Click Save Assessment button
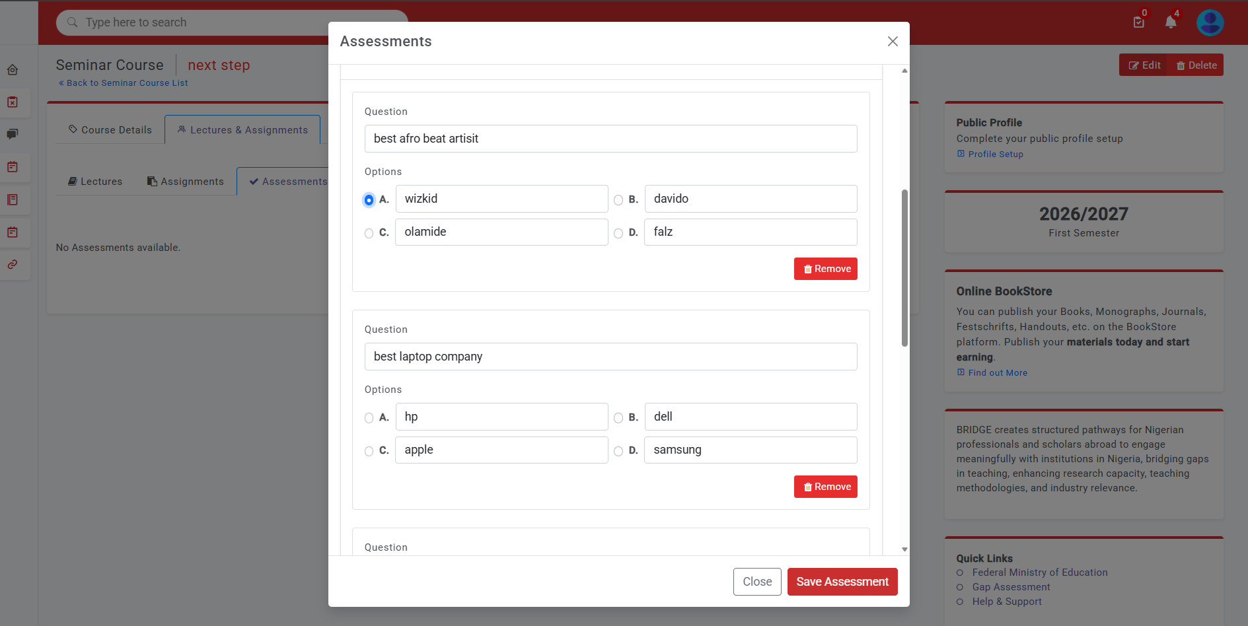1248x626 pixels. (x=842, y=582)
